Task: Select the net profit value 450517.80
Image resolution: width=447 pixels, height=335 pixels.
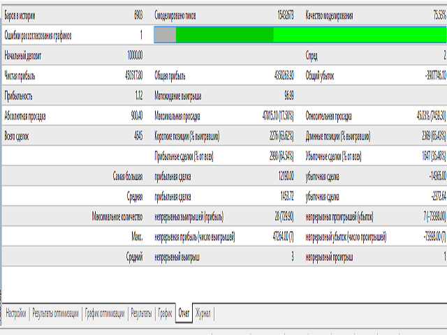Action: point(133,75)
